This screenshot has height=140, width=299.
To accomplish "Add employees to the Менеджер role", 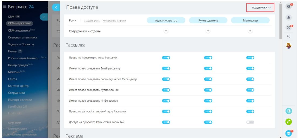I will coord(250,31).
